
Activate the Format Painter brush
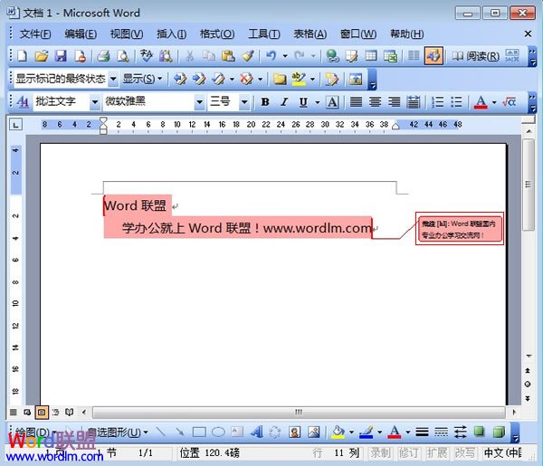click(x=248, y=55)
